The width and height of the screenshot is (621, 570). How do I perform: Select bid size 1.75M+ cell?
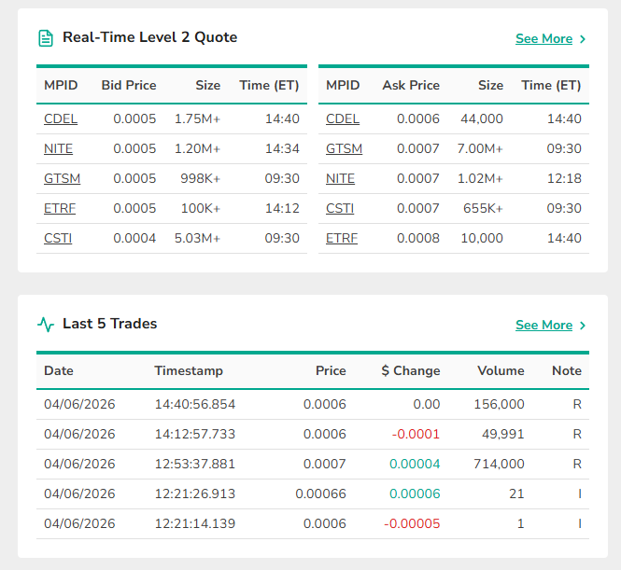[x=197, y=118]
